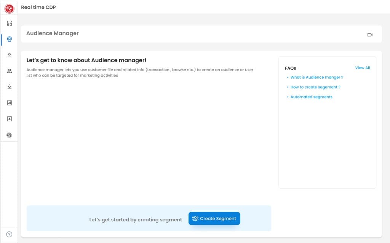Open the dashboard grid icon in sidebar
Viewport: 390px width, 243px height.
coord(10,23)
